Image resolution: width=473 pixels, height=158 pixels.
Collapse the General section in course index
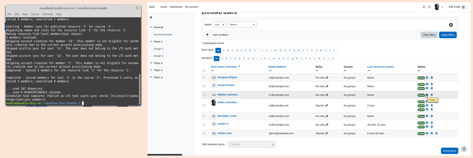[151, 27]
